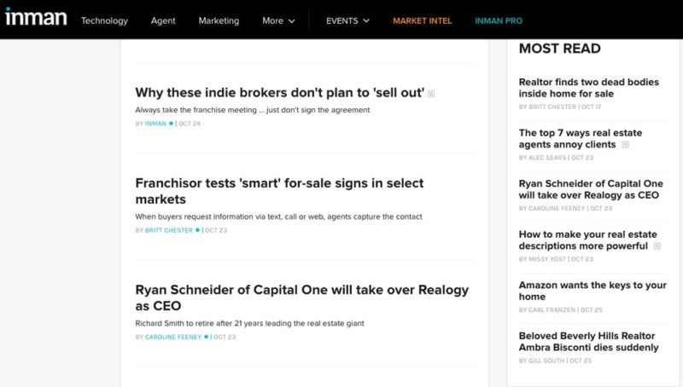Open author link INMAN in first article byline

pos(155,124)
